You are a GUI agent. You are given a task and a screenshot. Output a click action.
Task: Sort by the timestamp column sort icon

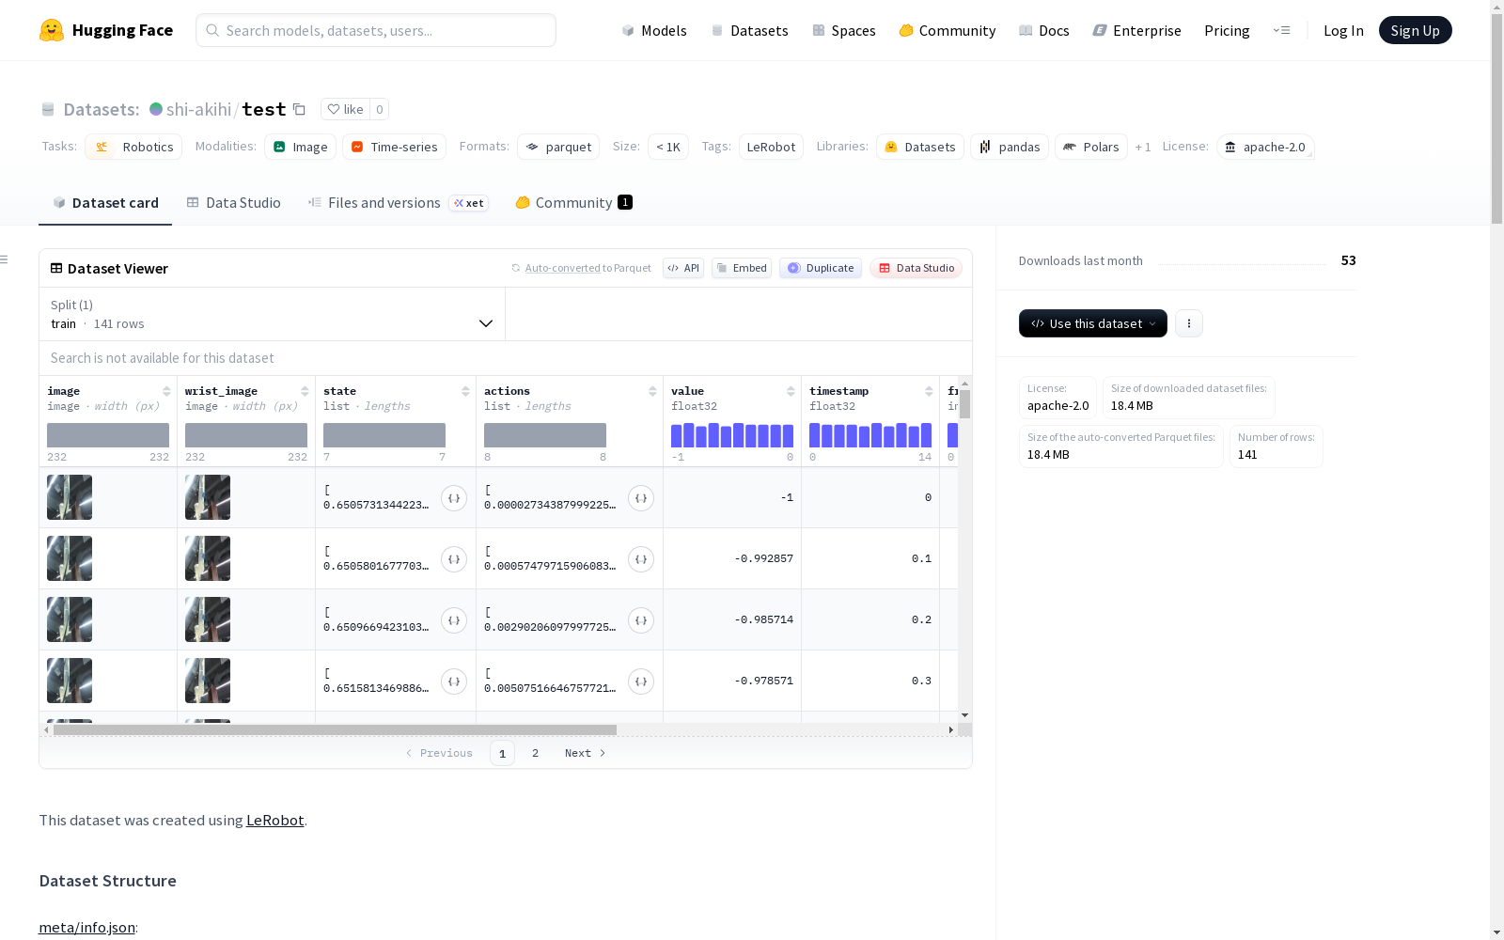pos(929,391)
